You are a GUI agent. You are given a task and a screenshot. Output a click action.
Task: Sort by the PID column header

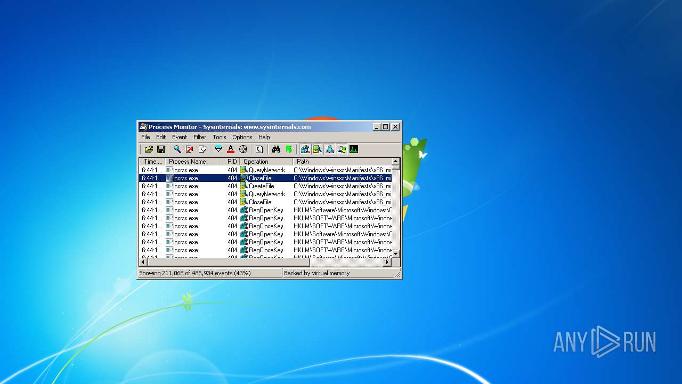coord(229,162)
